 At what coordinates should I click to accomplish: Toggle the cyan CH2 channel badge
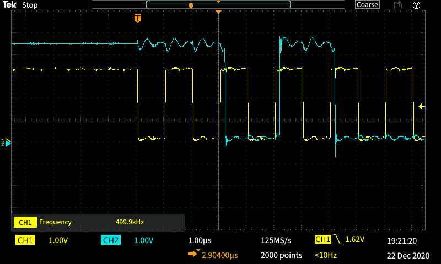111,240
